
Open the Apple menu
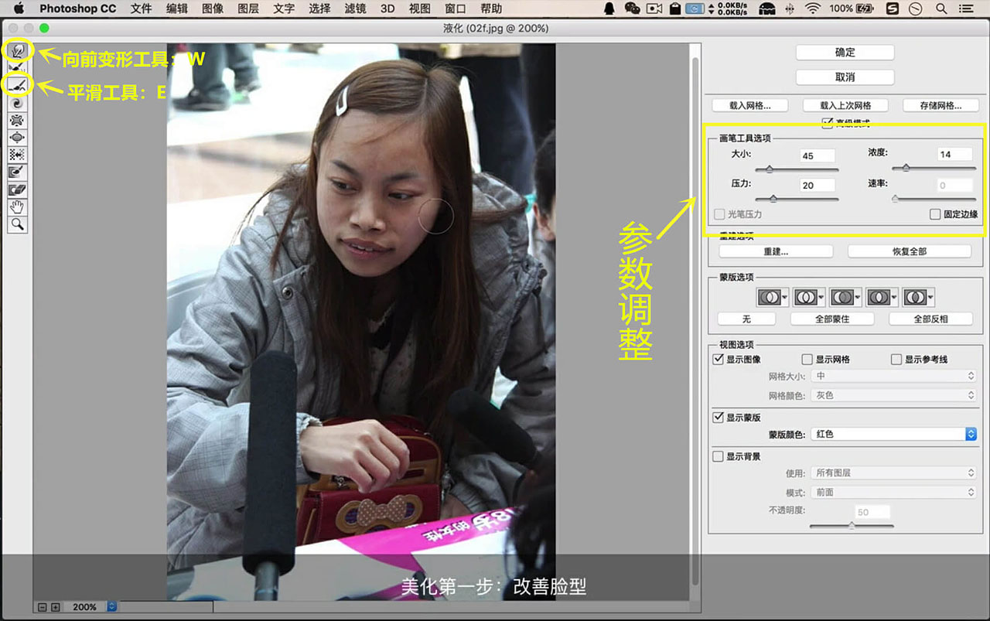[19, 9]
